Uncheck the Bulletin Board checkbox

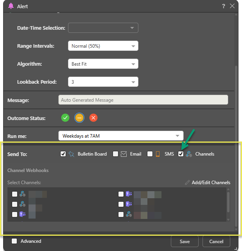(63, 154)
